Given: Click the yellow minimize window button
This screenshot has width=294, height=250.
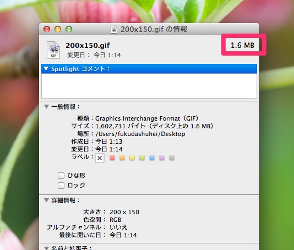Looking at the screenshot, I should tap(58, 29).
